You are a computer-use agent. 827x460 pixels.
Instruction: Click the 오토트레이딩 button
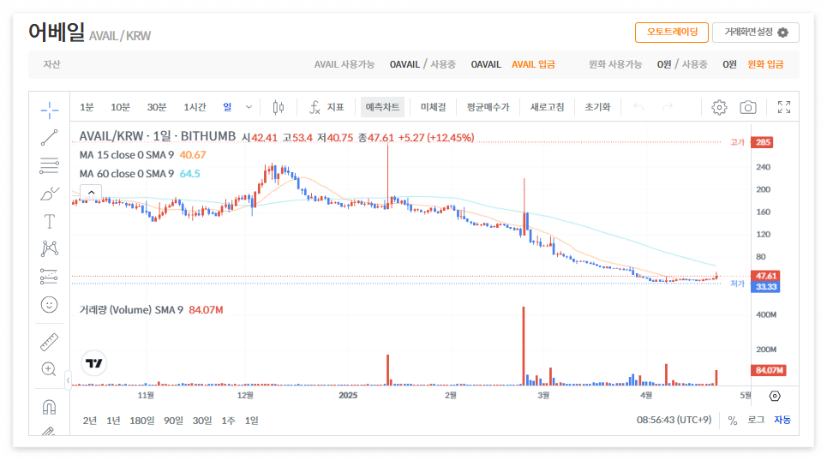click(672, 33)
